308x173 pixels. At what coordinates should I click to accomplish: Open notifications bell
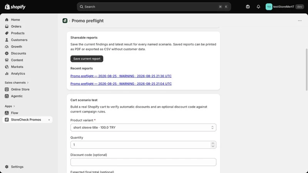(258, 7)
